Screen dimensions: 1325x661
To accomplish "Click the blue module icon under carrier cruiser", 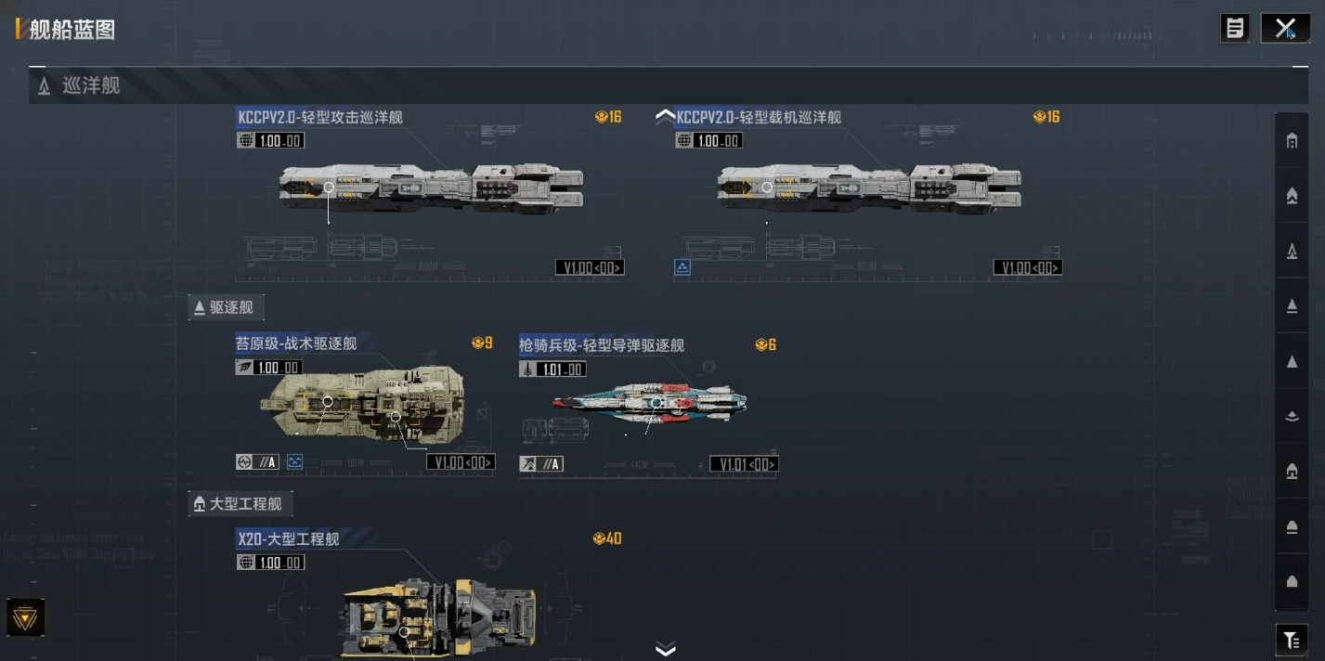I will 682,267.
